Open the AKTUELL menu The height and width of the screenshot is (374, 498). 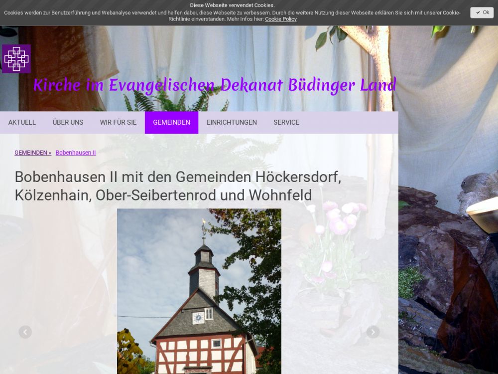coord(22,122)
